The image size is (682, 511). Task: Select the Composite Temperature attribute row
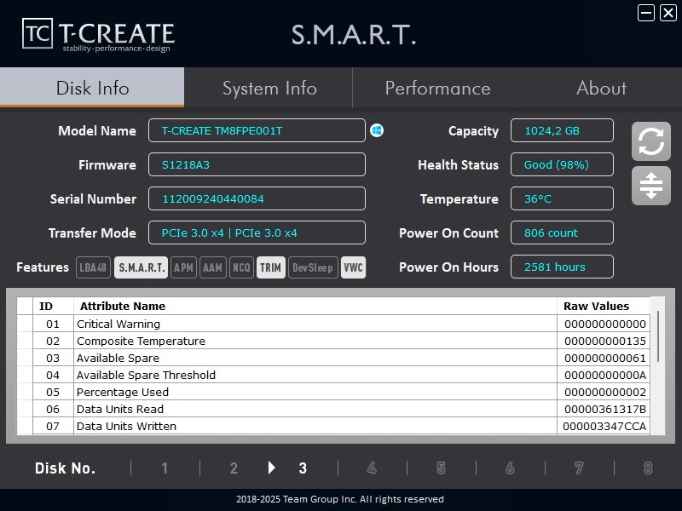pyautogui.click(x=315, y=341)
